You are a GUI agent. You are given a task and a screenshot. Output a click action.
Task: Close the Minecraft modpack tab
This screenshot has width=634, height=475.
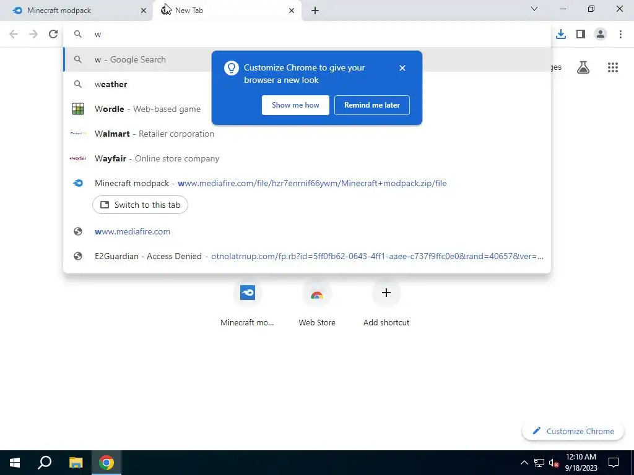(x=144, y=11)
